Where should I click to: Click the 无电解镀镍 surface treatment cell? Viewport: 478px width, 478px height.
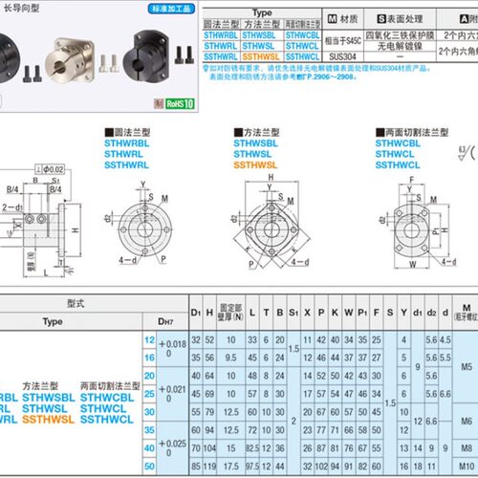(x=400, y=46)
